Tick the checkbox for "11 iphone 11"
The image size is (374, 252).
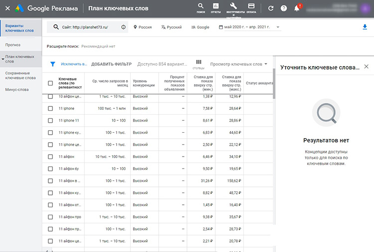tap(50, 120)
